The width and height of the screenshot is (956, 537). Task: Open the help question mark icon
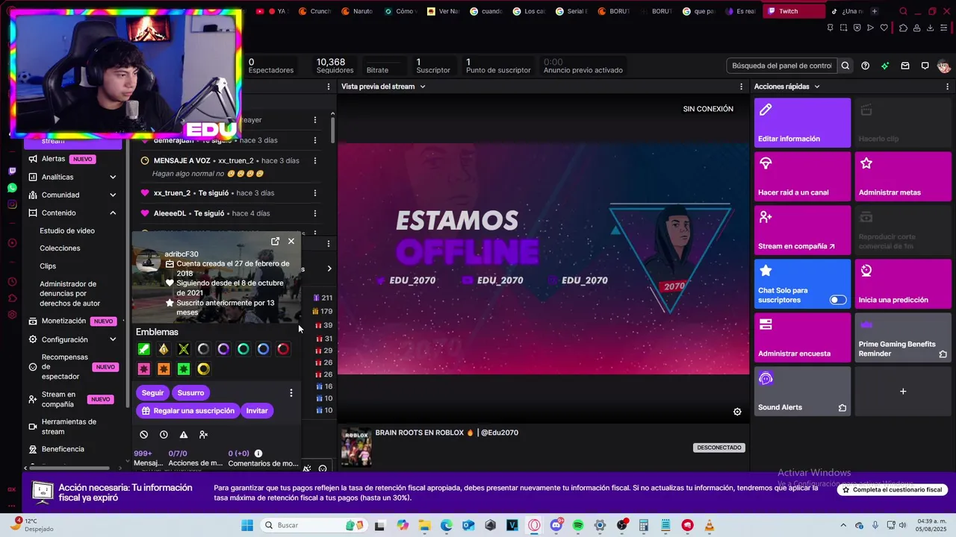click(x=865, y=66)
